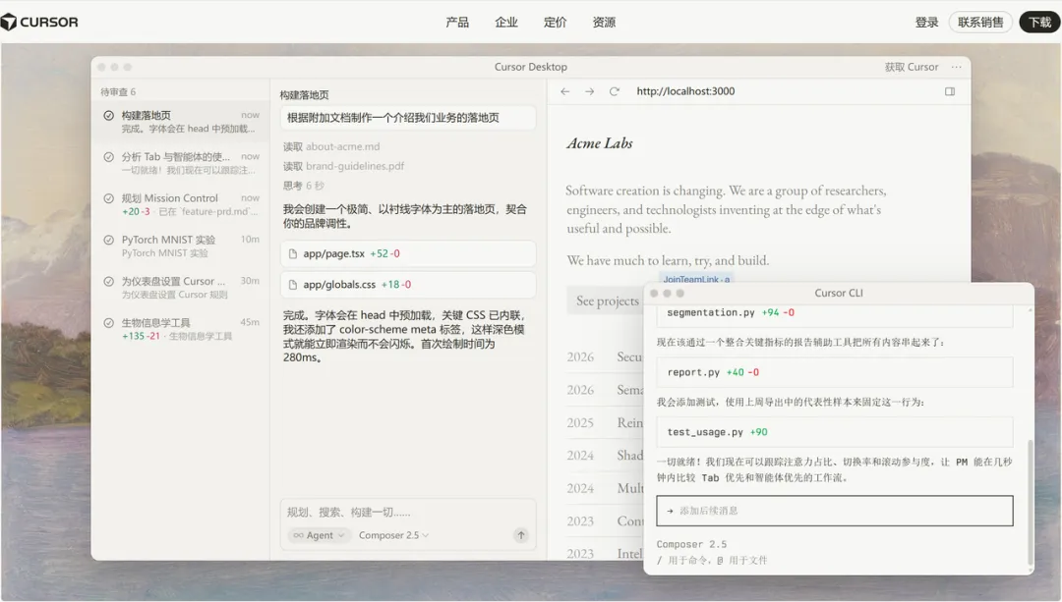The image size is (1062, 602).
Task: Click the segmentation.py file in Cursor CLI
Action: point(835,313)
